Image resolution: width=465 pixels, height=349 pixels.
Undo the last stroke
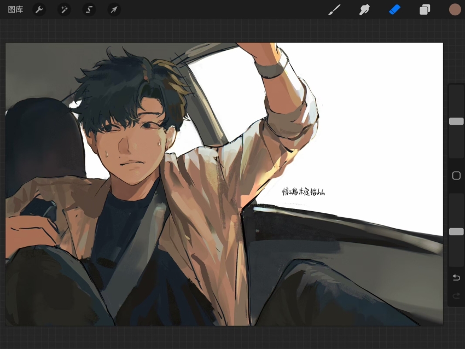[x=456, y=277]
